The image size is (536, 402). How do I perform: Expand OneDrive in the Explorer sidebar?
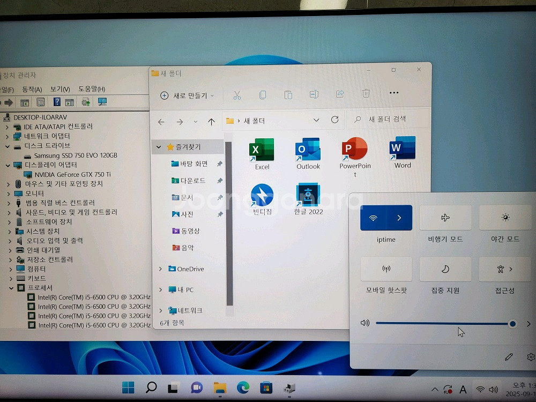160,269
